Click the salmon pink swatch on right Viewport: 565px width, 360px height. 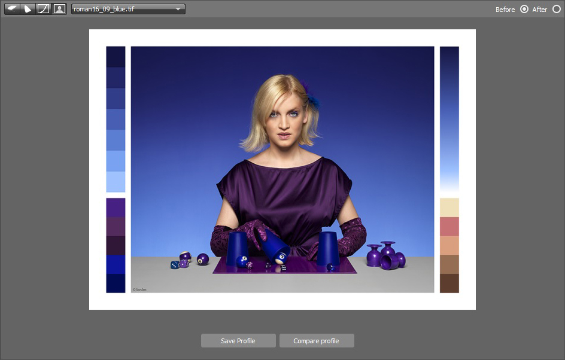coord(449,227)
